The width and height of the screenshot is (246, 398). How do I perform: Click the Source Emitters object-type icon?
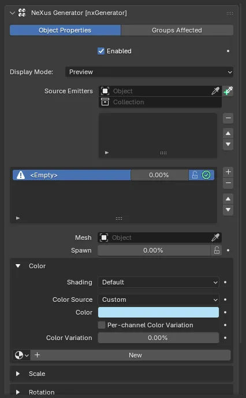[105, 91]
